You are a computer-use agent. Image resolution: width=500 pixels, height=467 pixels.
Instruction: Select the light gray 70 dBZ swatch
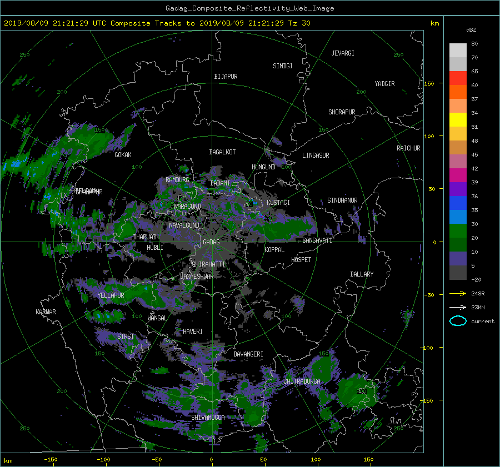click(458, 51)
